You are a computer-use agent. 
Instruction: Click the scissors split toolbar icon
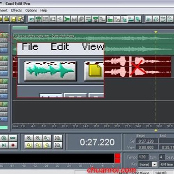tap(60, 19)
